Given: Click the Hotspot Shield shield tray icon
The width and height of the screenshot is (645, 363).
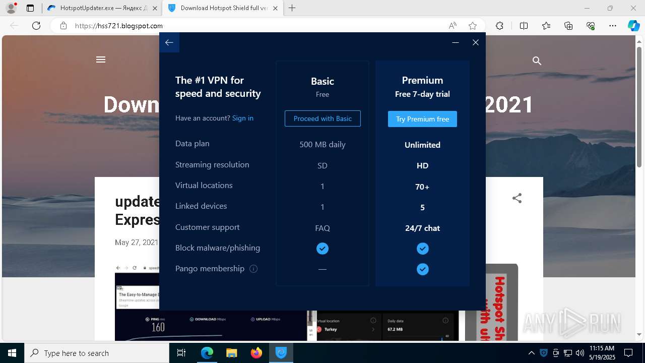Looking at the screenshot, I should click(544, 353).
